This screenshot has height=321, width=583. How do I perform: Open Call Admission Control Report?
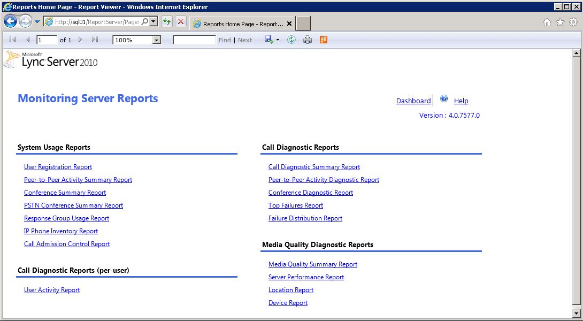[67, 244]
